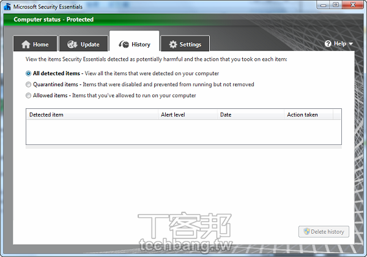Screen dimensions: 367x257
Task: Click the Update tab globe icon
Action: tap(72, 45)
